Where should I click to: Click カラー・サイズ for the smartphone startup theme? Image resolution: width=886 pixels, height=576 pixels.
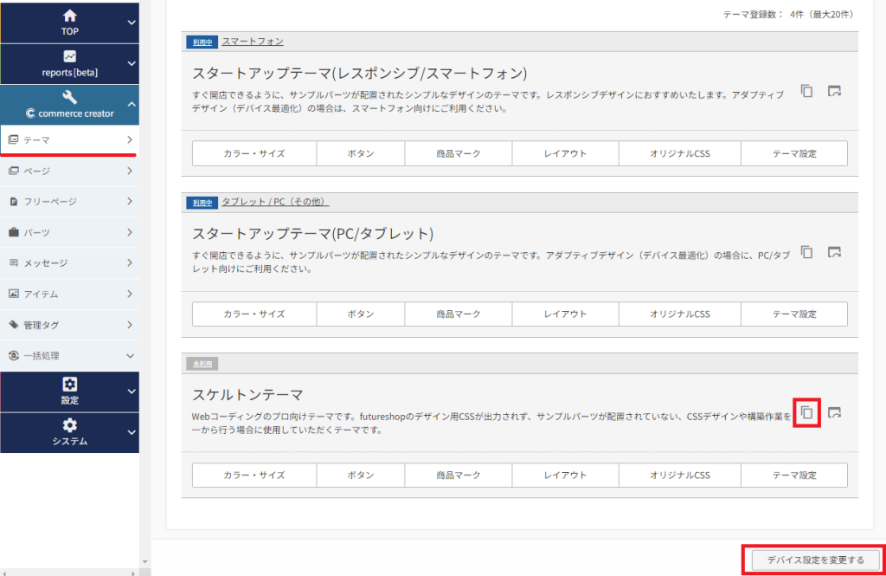(254, 153)
